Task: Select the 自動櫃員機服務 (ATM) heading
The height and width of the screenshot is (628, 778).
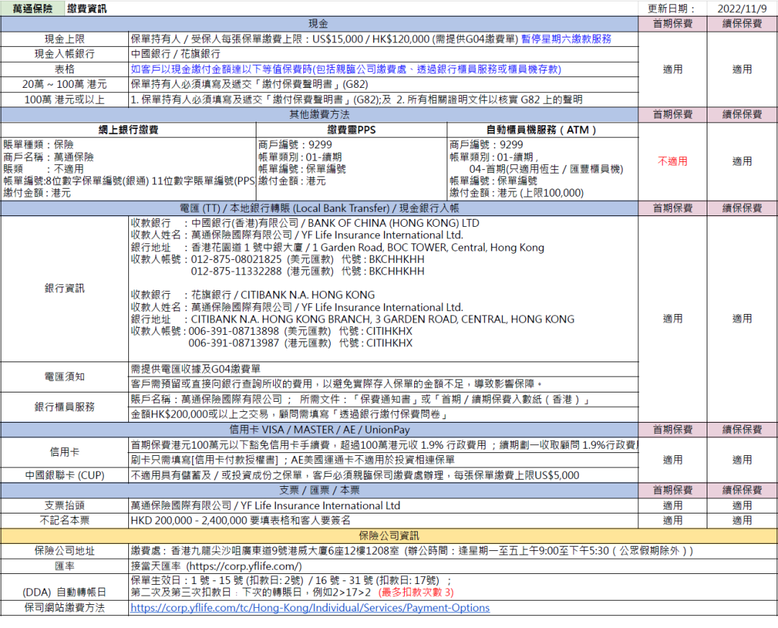Action: (x=542, y=130)
